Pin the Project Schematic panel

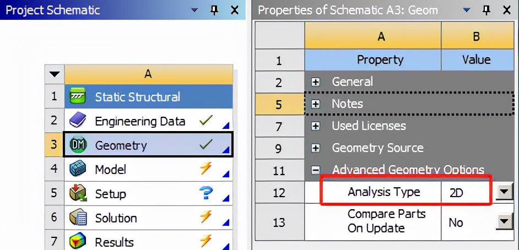click(x=214, y=10)
